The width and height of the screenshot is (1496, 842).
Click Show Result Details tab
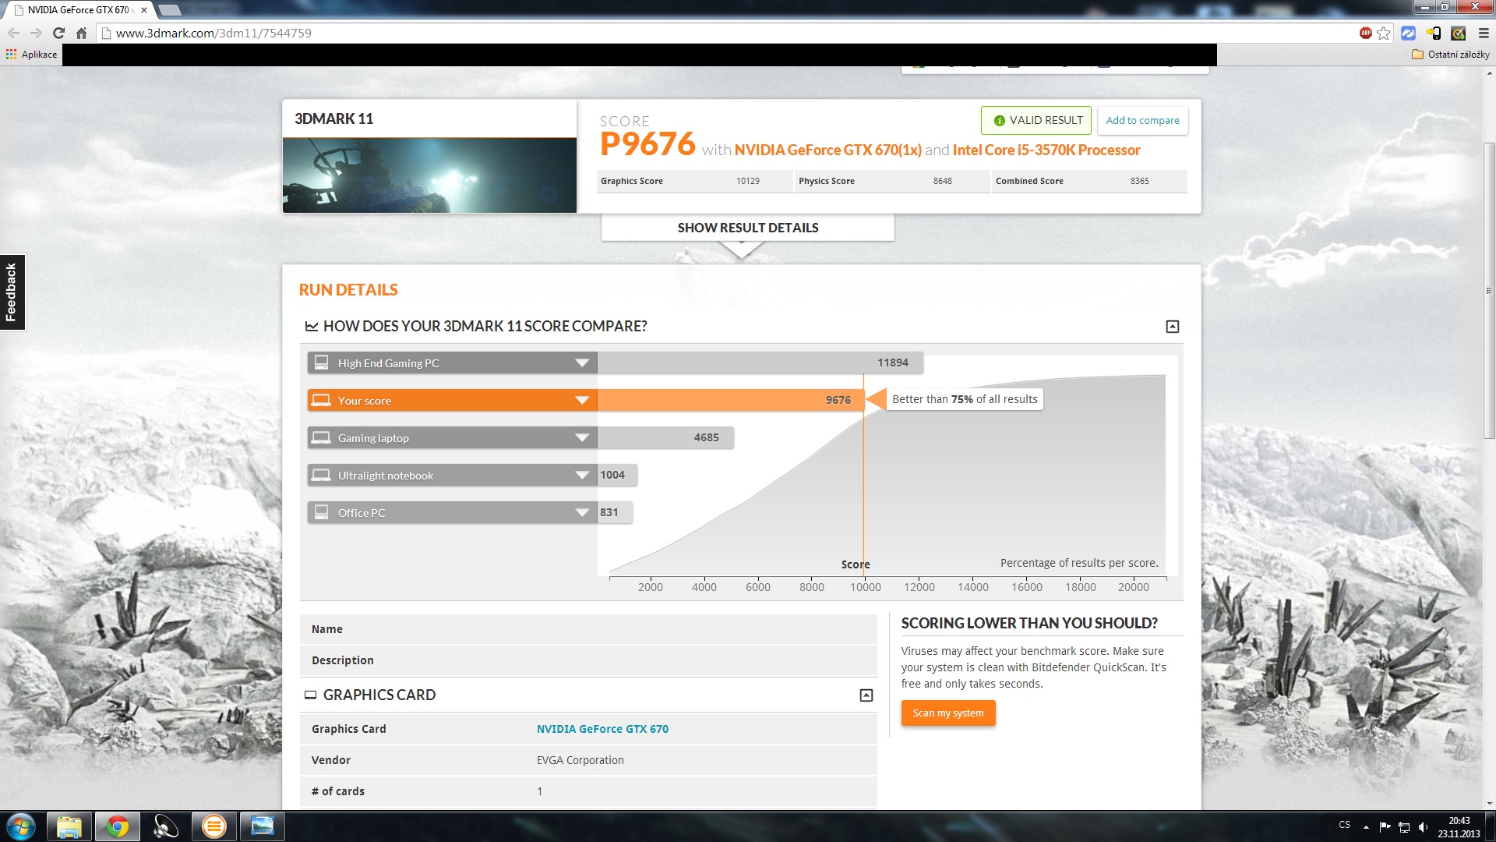tap(748, 228)
